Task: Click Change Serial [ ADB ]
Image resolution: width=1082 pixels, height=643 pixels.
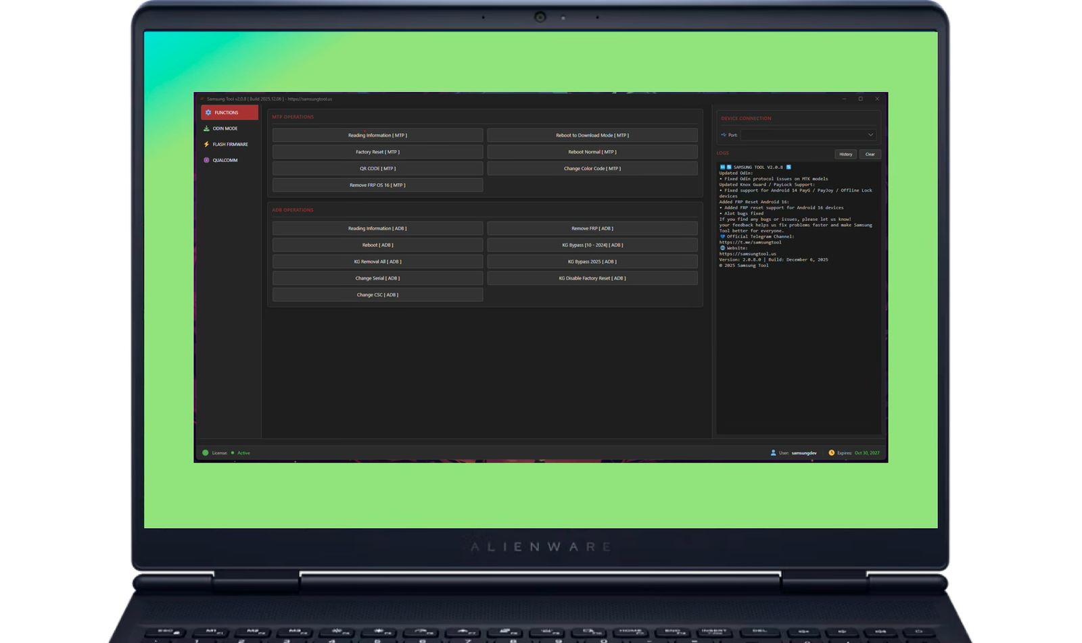Action: (377, 278)
